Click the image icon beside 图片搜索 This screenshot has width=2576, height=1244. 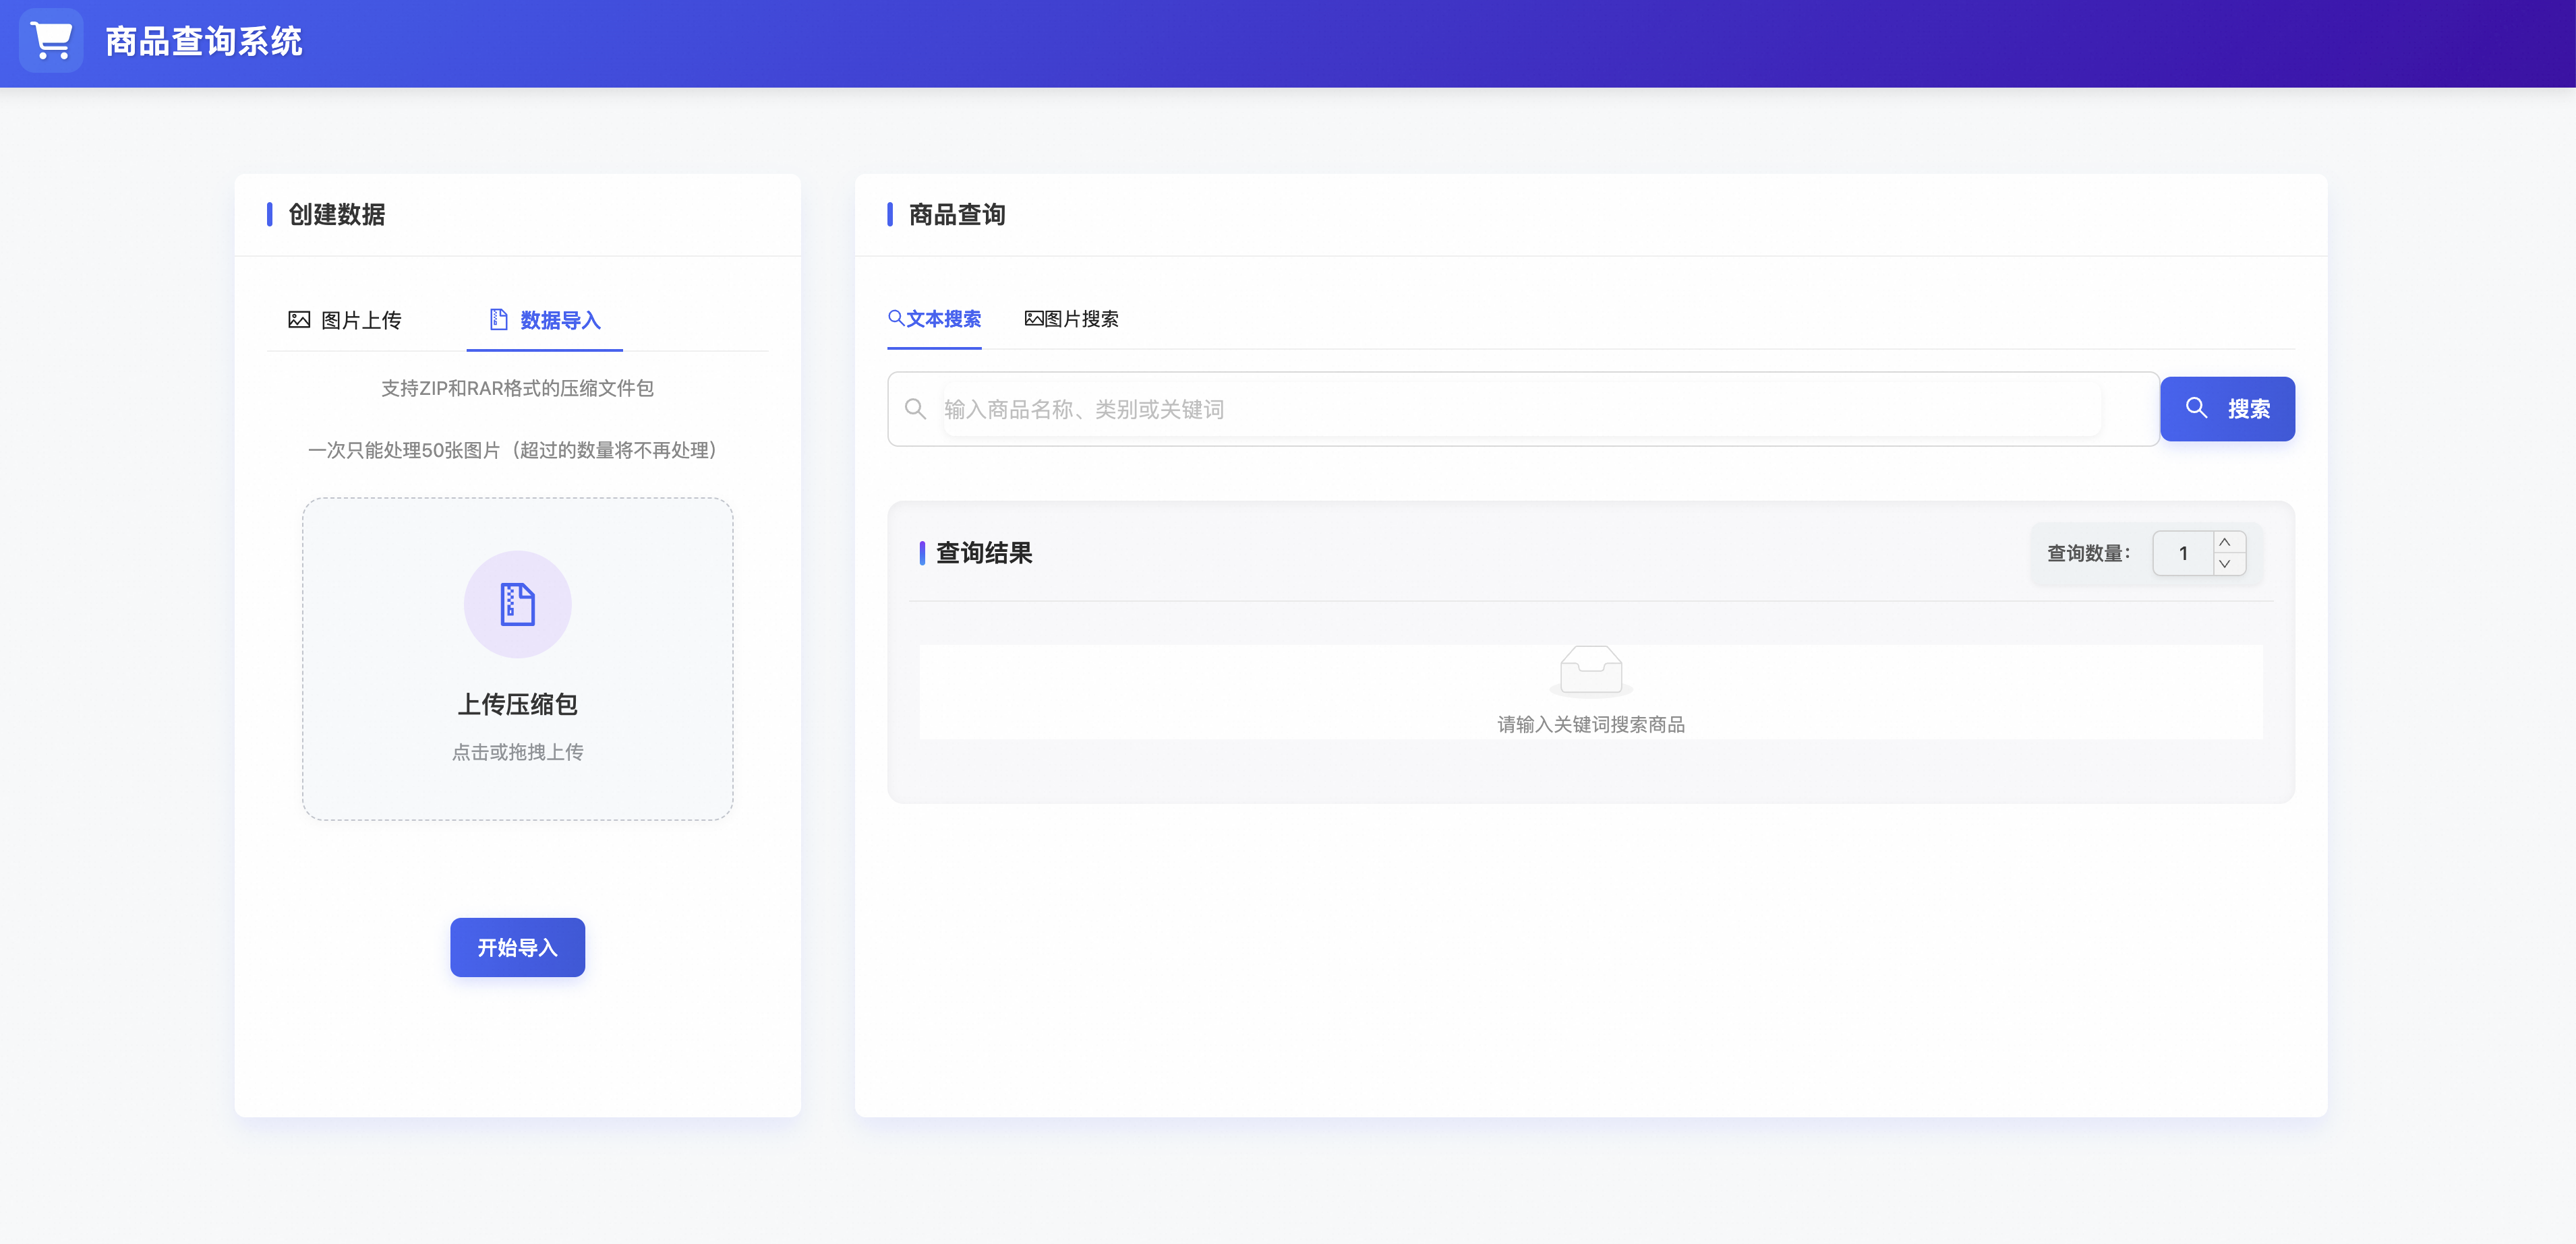click(1034, 319)
